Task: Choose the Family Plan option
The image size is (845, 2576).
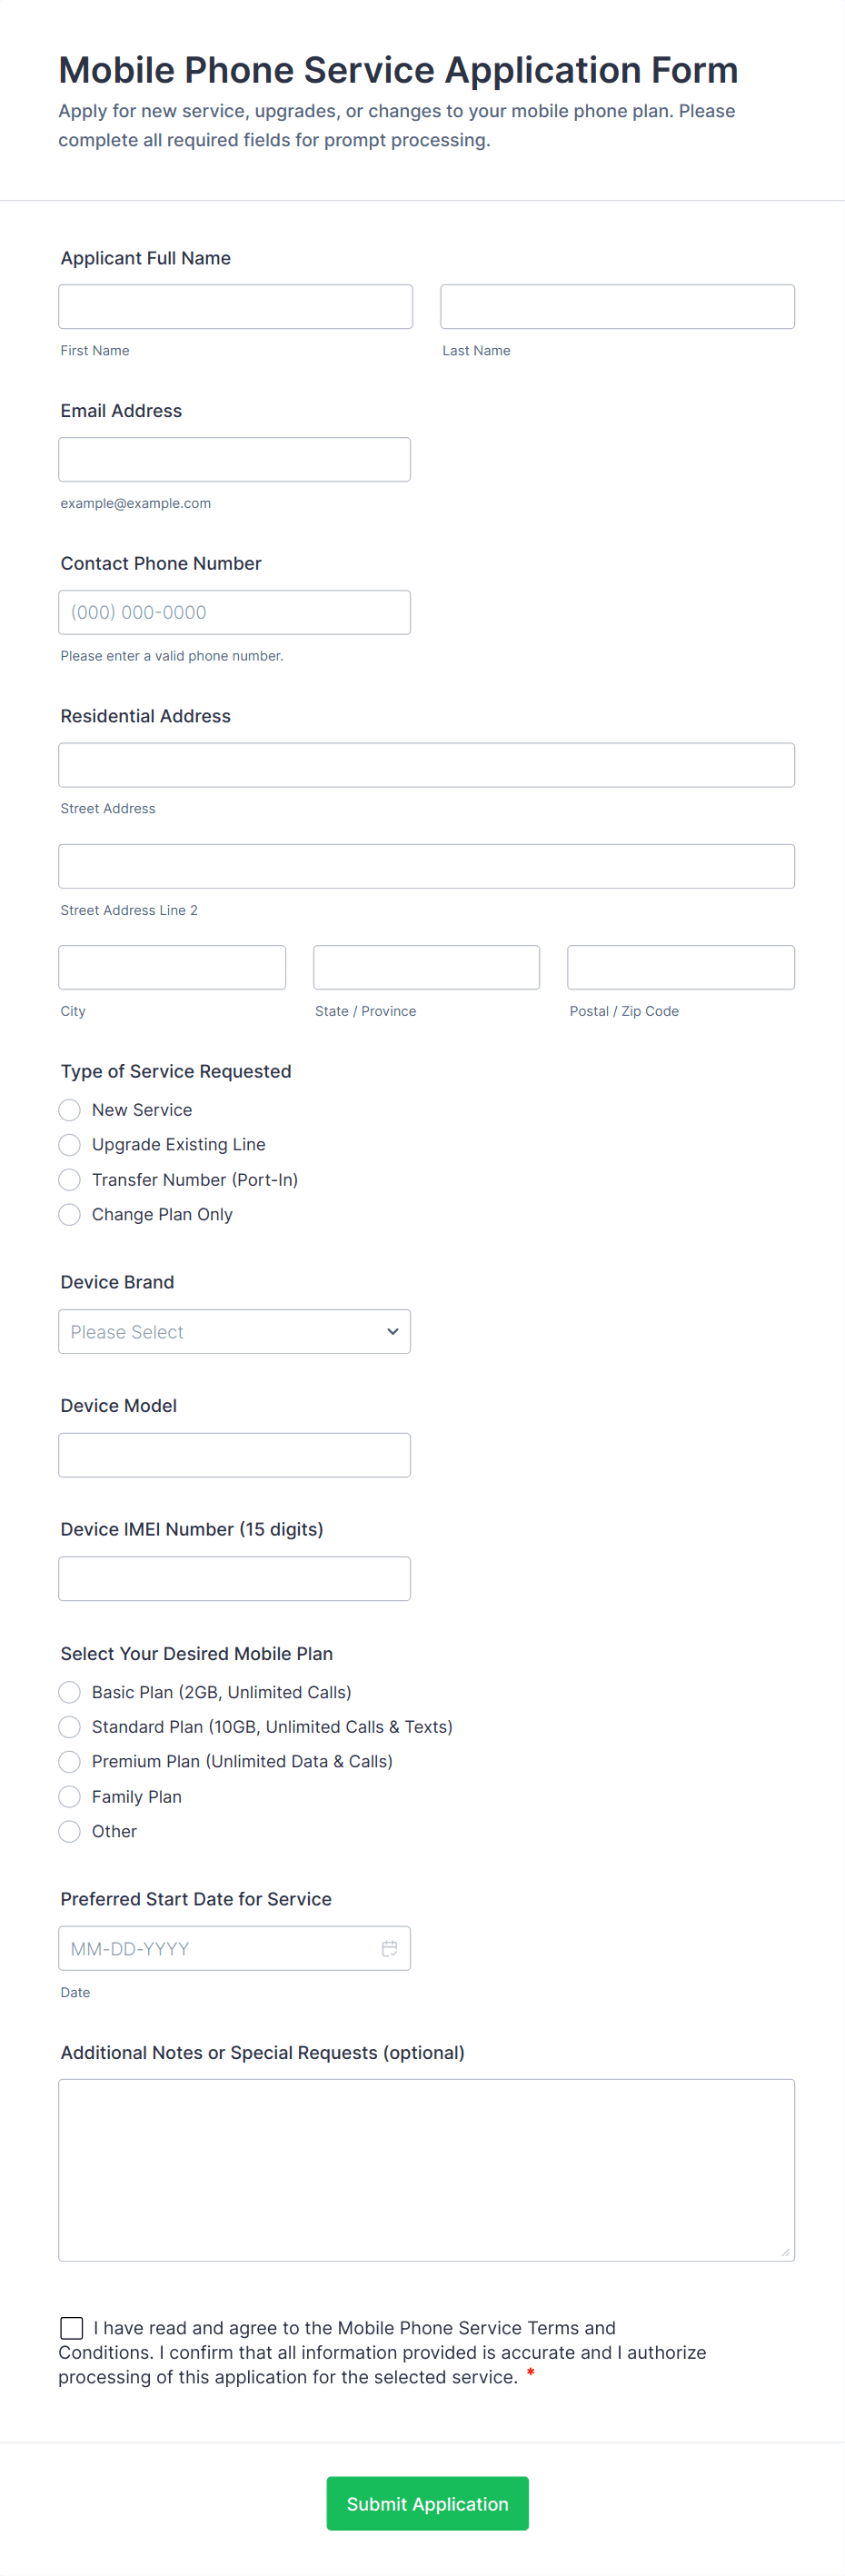Action: (69, 1797)
